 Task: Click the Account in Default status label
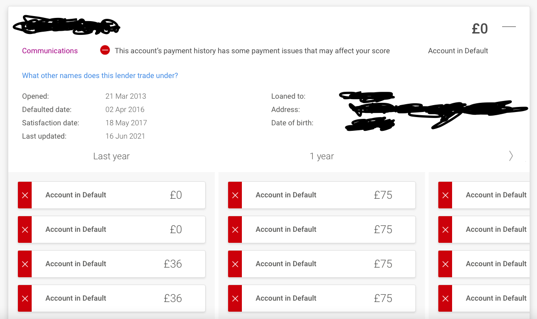[458, 50]
